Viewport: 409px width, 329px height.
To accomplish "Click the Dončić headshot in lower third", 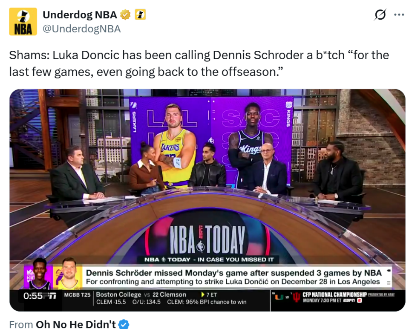I will (x=69, y=274).
